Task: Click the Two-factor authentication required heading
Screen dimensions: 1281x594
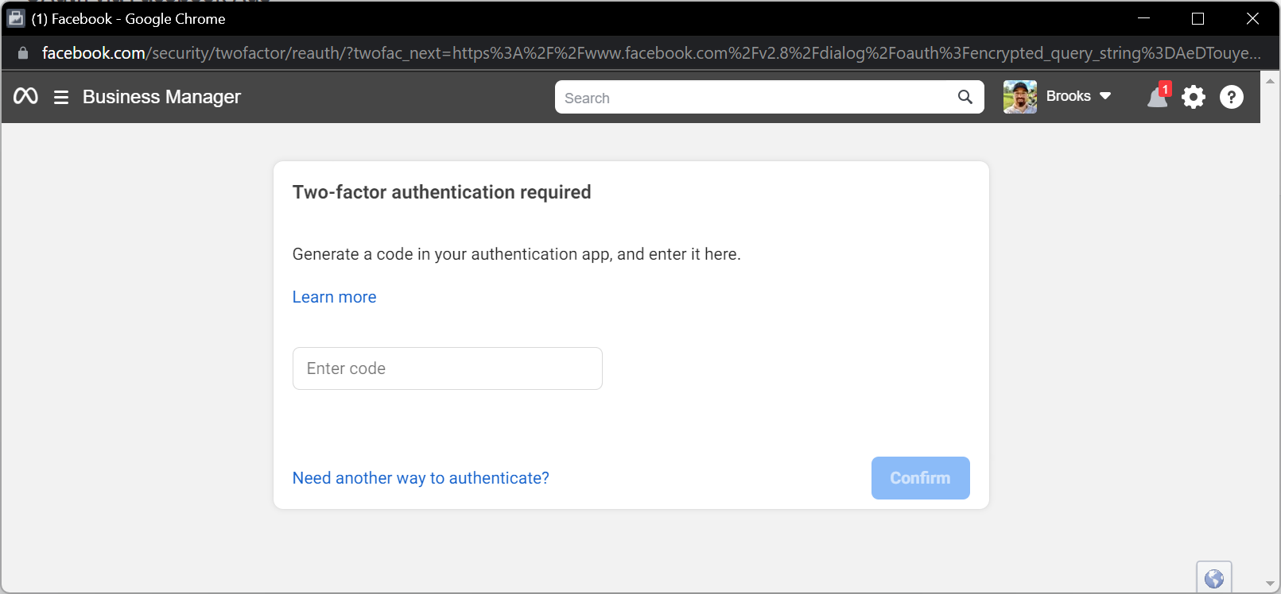Action: (x=441, y=192)
